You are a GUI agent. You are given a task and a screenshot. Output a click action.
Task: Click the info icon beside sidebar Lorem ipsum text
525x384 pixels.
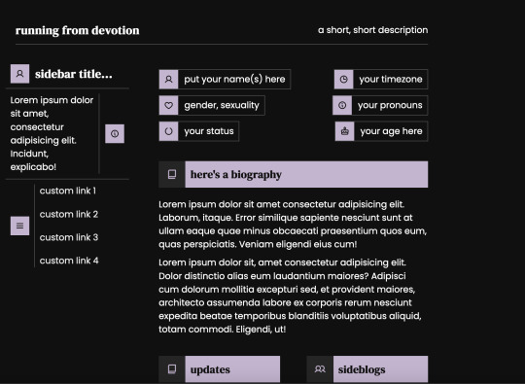[115, 134]
